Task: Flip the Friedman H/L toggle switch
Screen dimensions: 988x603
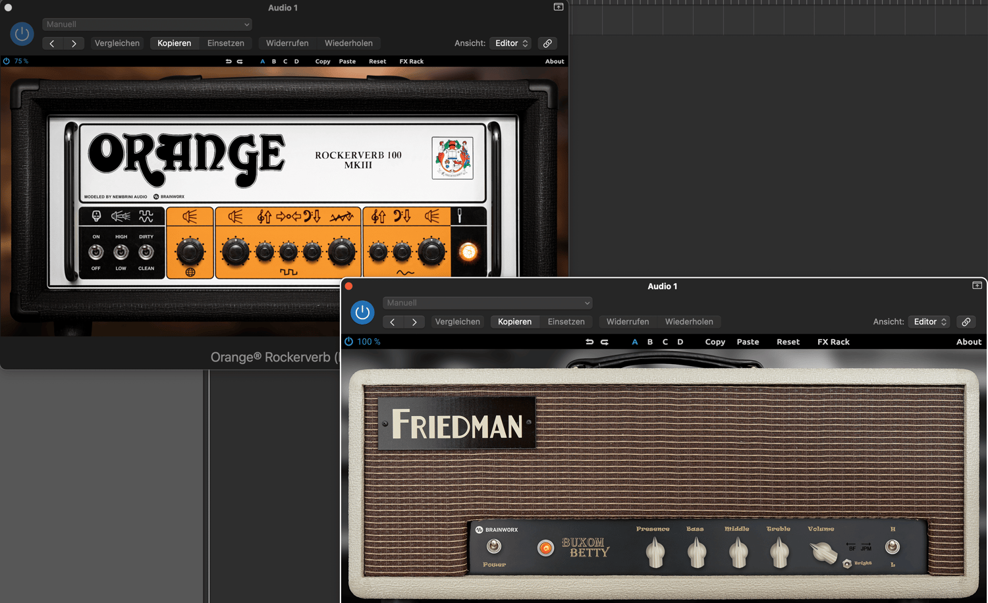Action: [892, 546]
